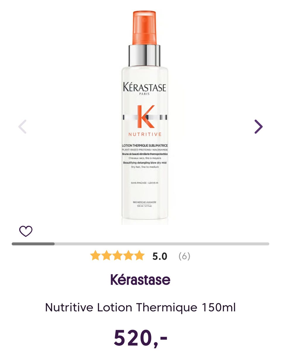The width and height of the screenshot is (281, 357).
Task: Tap the Lotion Thermique Sublimatrice label text
Action: (x=145, y=146)
